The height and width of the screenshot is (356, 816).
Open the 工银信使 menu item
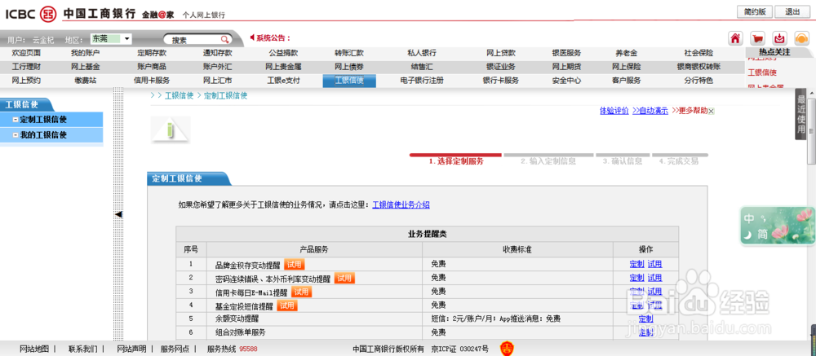349,81
